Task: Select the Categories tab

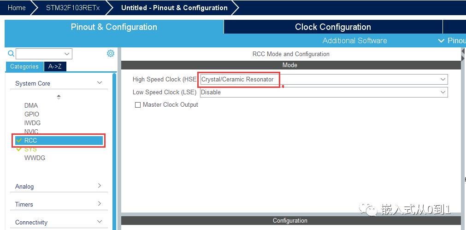Action: 24,67
